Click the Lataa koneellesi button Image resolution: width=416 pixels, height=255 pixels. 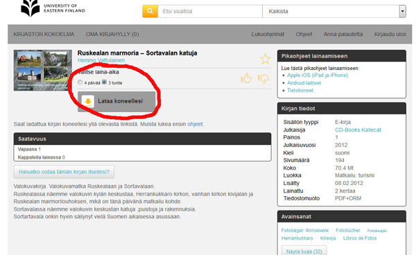coord(116,101)
